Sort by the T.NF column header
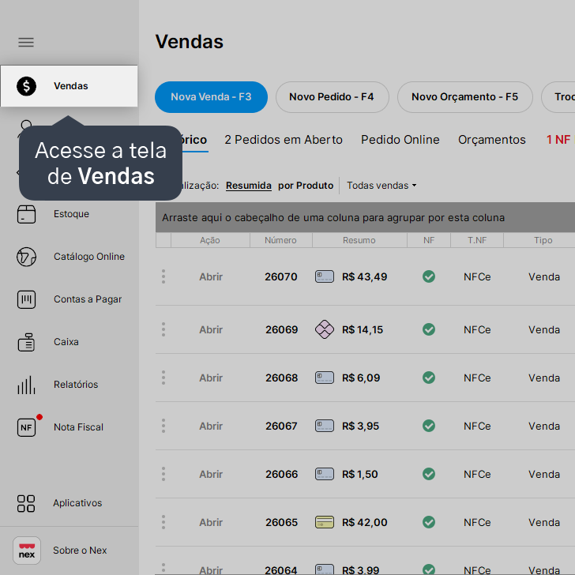Screen dimensions: 575x575 pos(477,240)
